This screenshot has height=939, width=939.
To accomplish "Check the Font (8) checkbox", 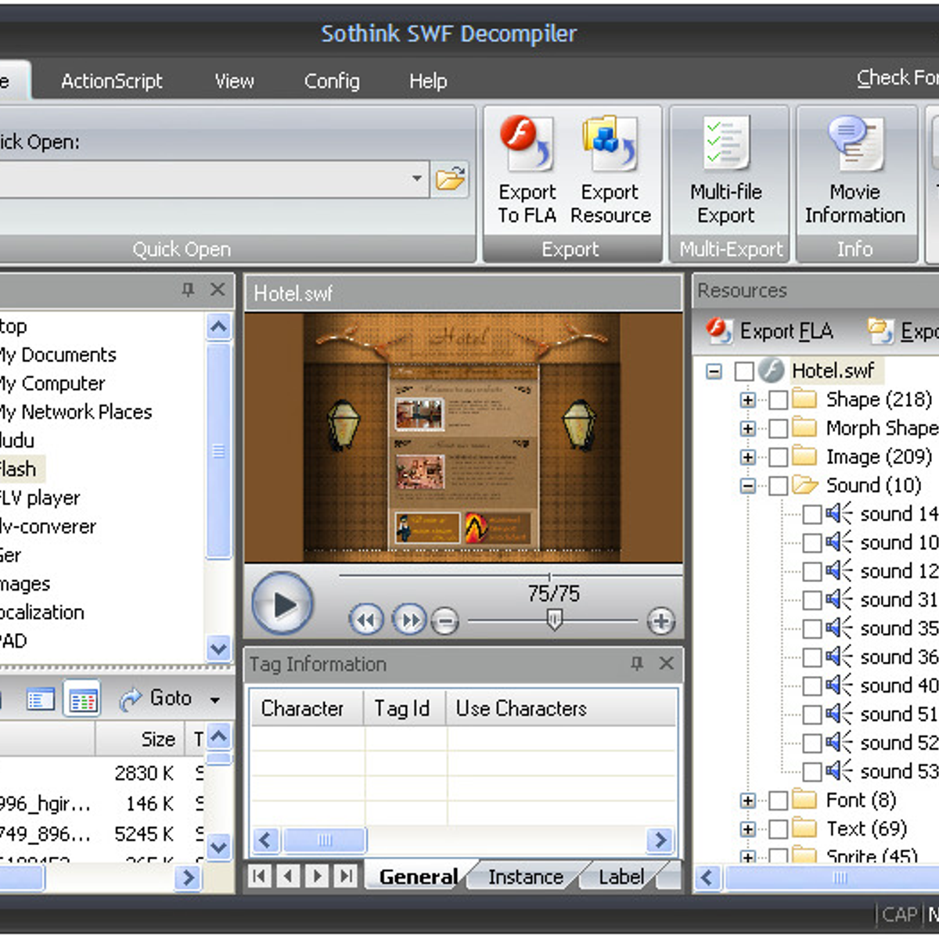I will pyautogui.click(x=778, y=800).
